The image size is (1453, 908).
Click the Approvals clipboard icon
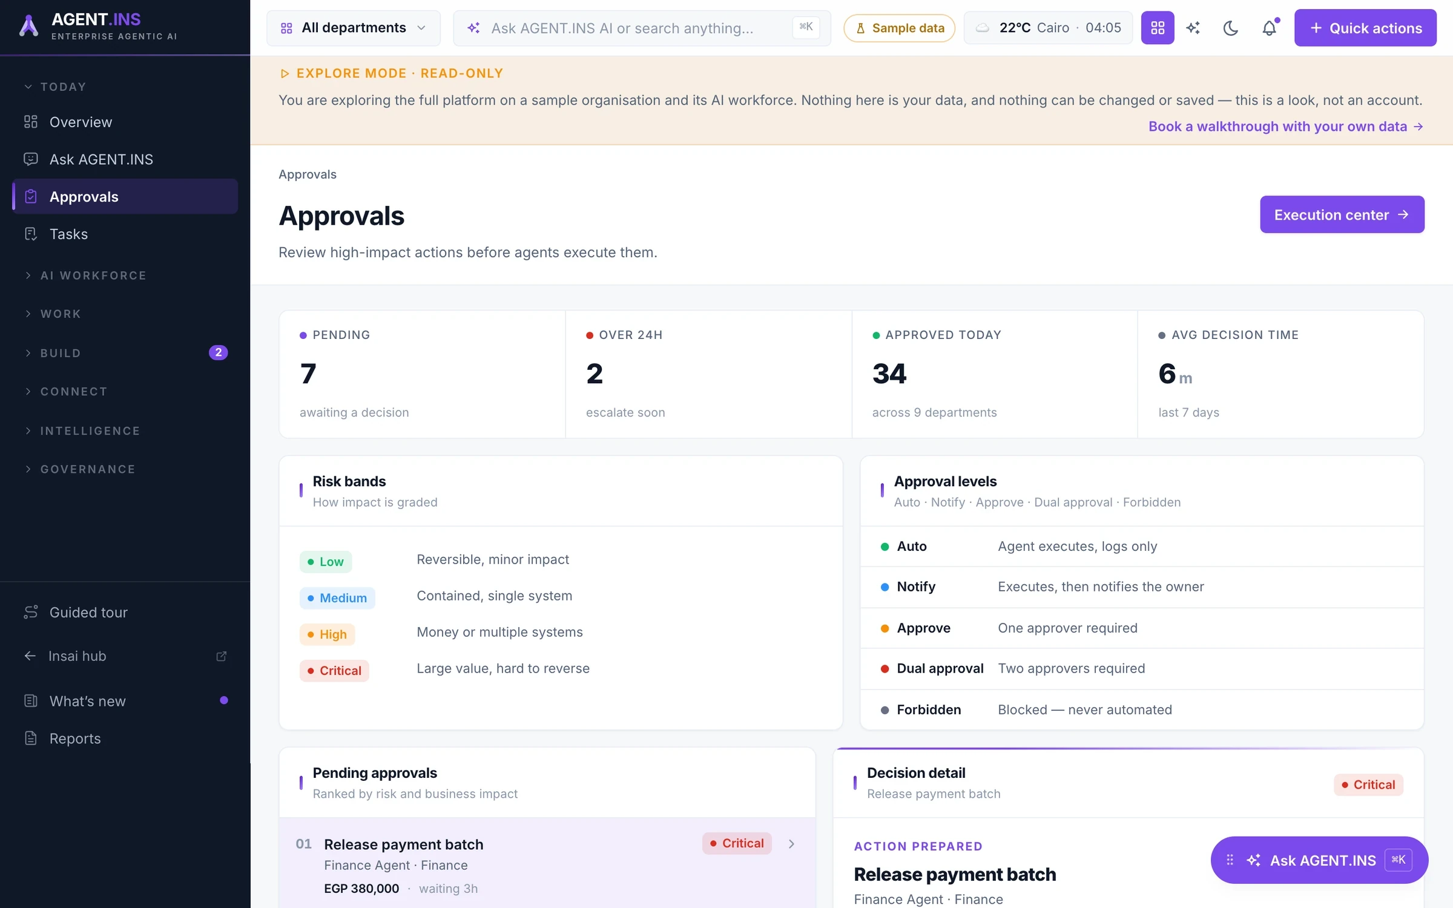pyautogui.click(x=31, y=196)
